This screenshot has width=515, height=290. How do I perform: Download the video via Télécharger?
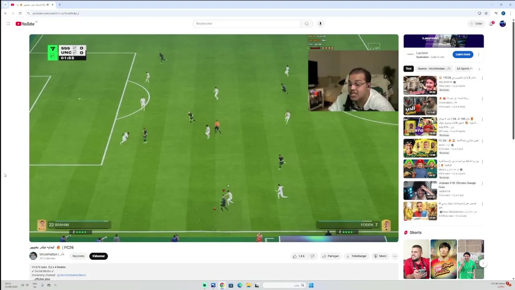click(x=356, y=256)
